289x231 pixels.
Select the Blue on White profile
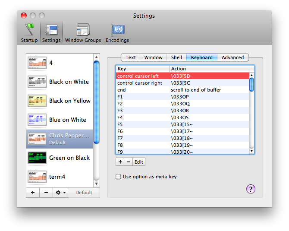tap(60, 120)
